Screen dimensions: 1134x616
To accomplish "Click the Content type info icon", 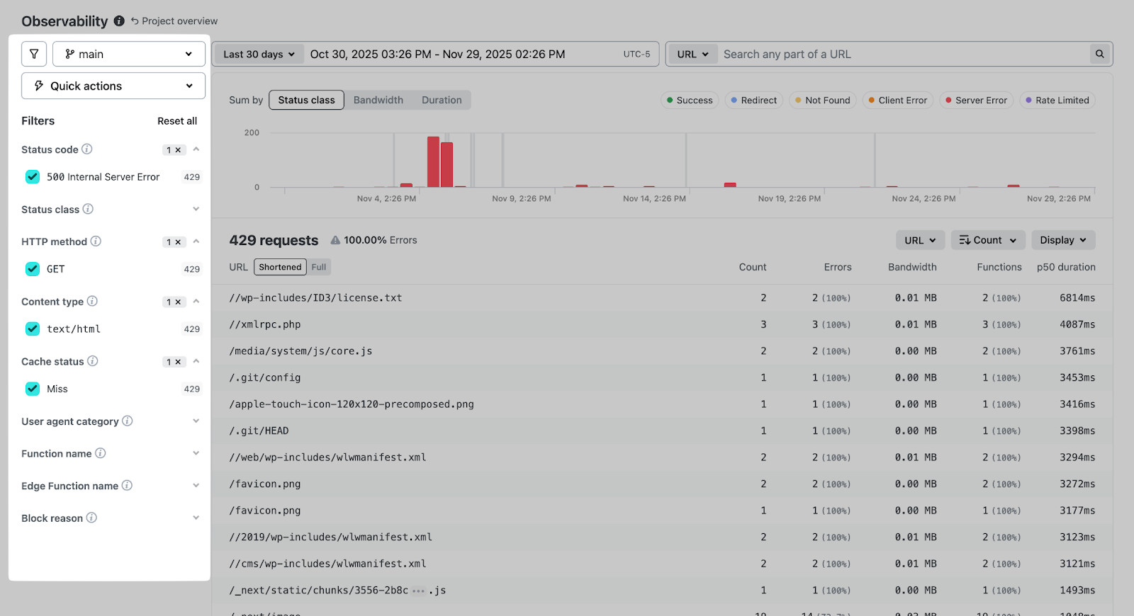I will tap(92, 301).
